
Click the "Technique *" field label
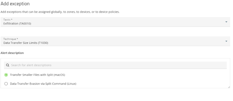[11, 39]
